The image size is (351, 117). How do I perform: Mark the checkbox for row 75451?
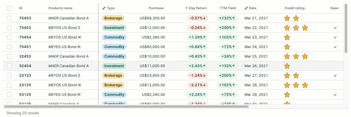9,47
